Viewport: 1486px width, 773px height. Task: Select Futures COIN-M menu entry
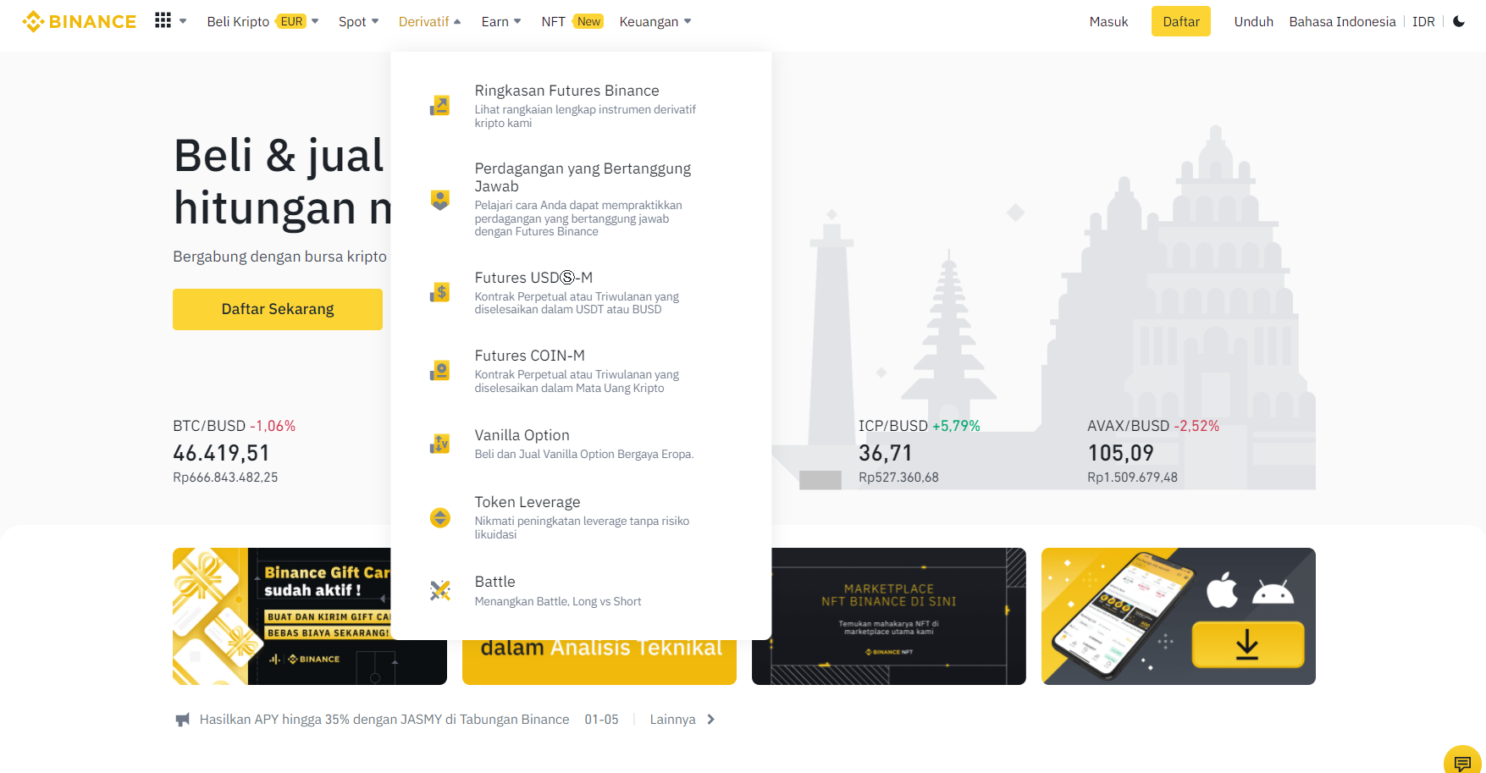point(581,371)
